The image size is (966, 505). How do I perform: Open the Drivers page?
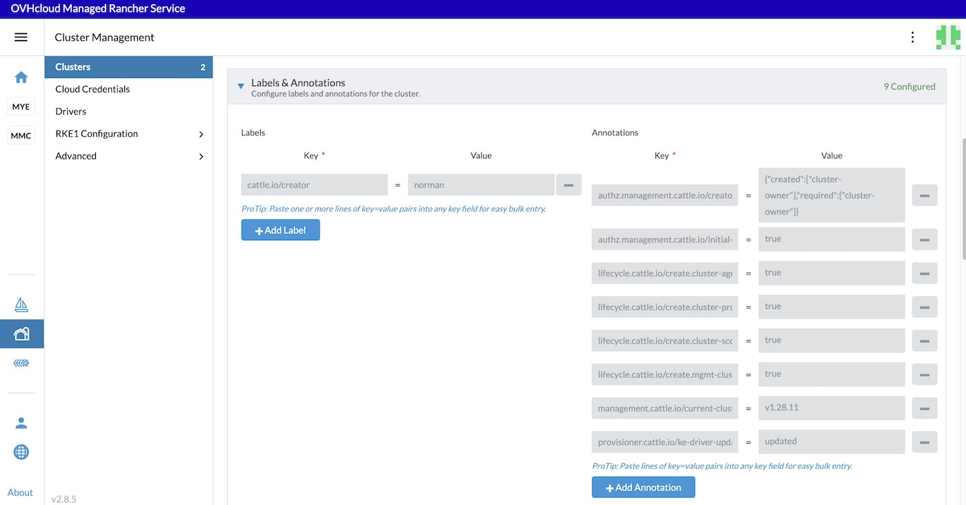(x=70, y=110)
